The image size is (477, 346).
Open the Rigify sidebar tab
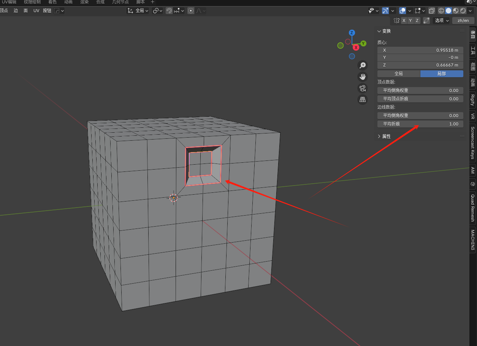click(x=472, y=100)
